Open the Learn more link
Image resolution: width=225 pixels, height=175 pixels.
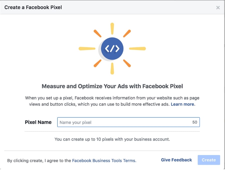point(182,104)
